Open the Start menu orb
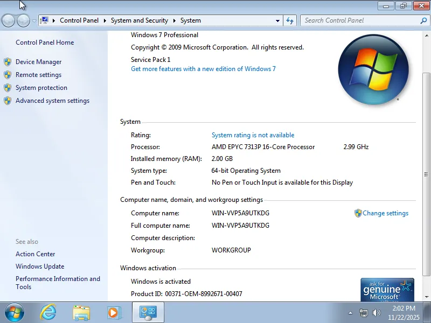Viewport: 431px width, 323px height. point(15,313)
